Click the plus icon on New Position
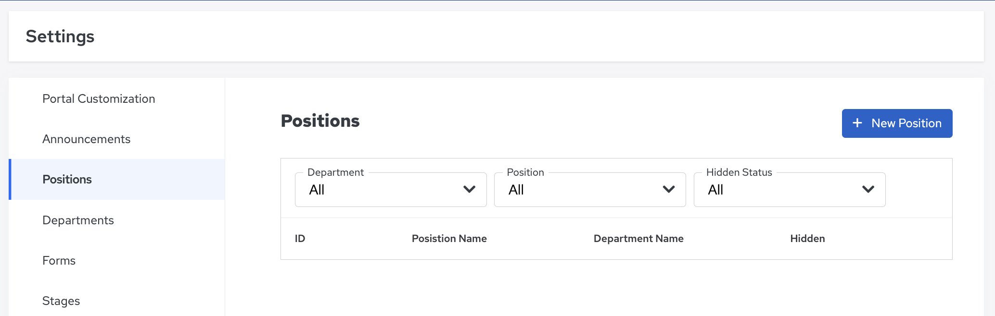Image resolution: width=995 pixels, height=316 pixels. (857, 123)
